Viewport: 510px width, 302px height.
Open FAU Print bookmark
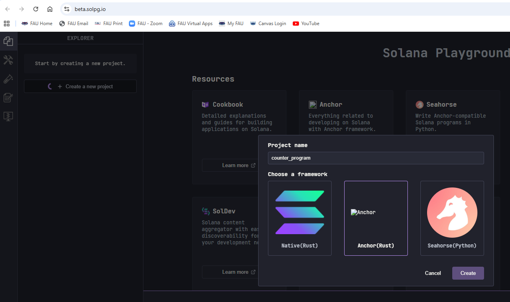coord(109,24)
